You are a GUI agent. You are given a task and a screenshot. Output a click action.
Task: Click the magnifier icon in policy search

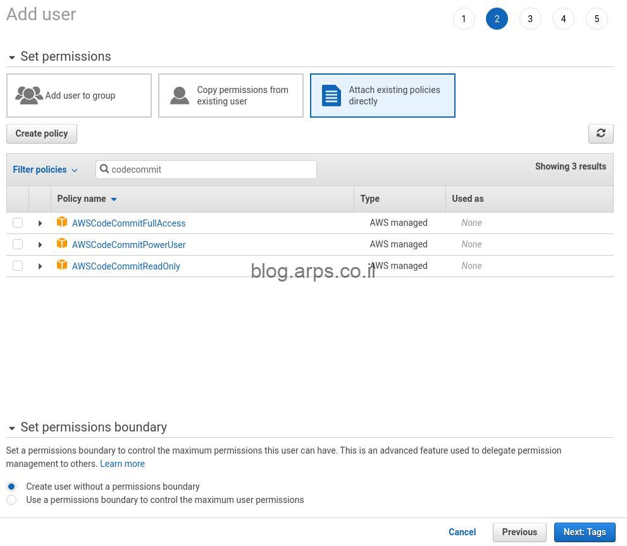(104, 169)
